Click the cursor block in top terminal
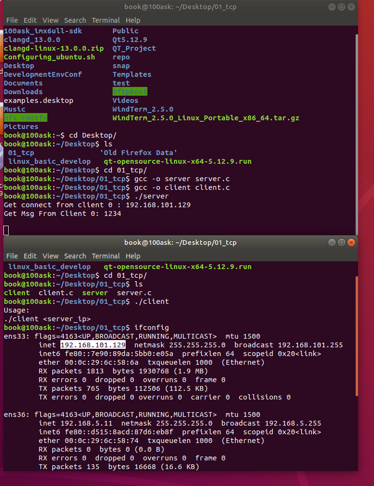The width and height of the screenshot is (374, 486). pos(6,230)
